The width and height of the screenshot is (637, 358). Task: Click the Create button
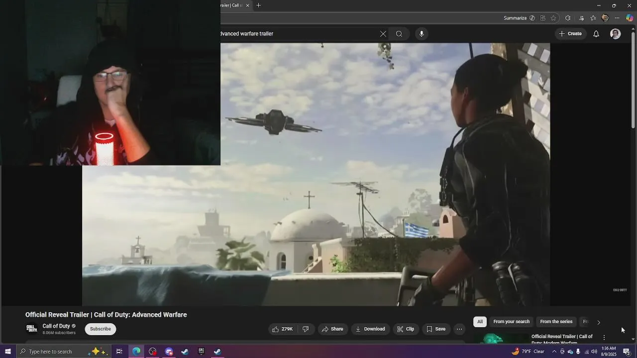point(570,34)
